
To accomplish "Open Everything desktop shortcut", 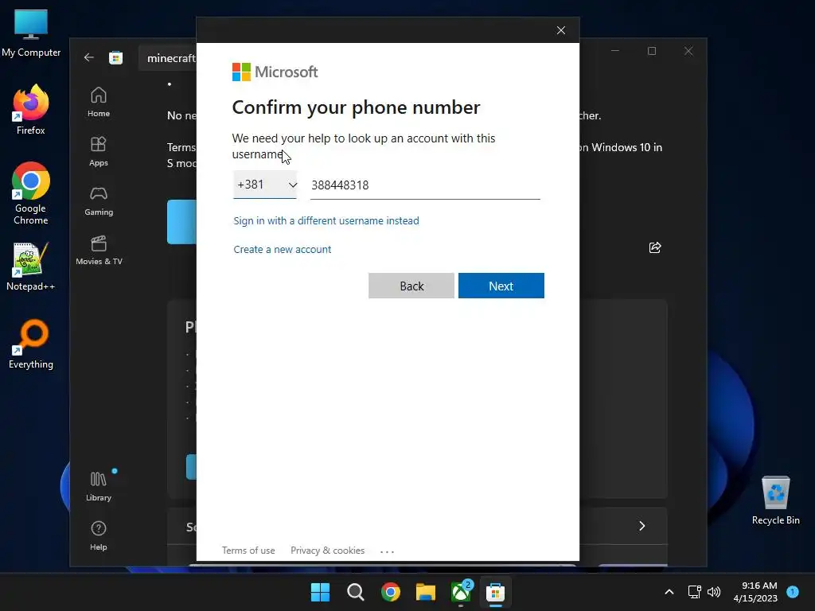I will [x=31, y=344].
